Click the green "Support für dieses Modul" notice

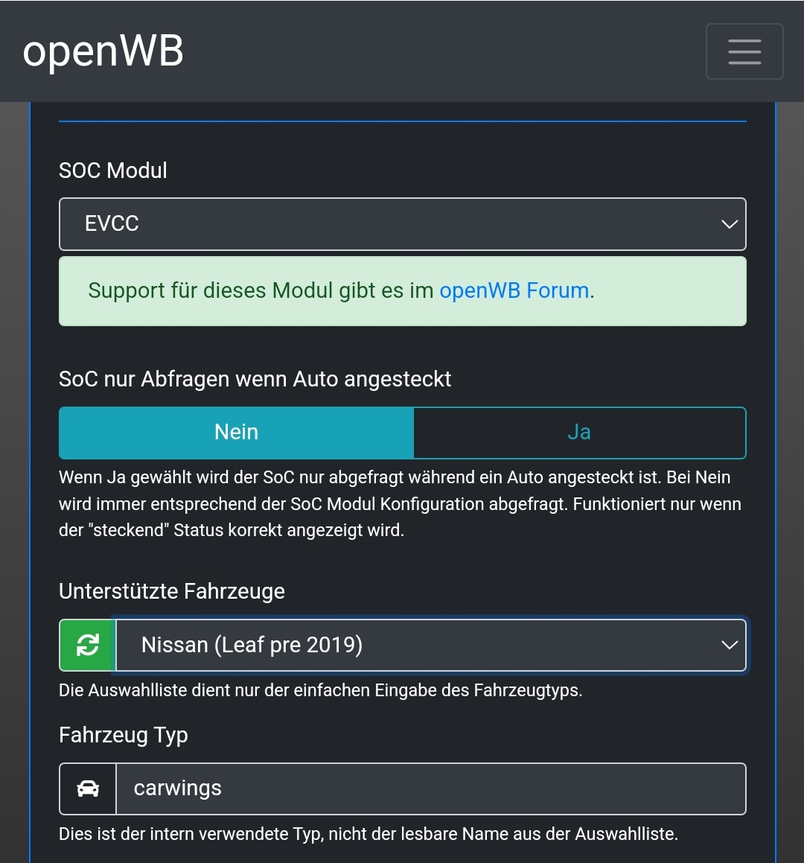click(x=261, y=290)
